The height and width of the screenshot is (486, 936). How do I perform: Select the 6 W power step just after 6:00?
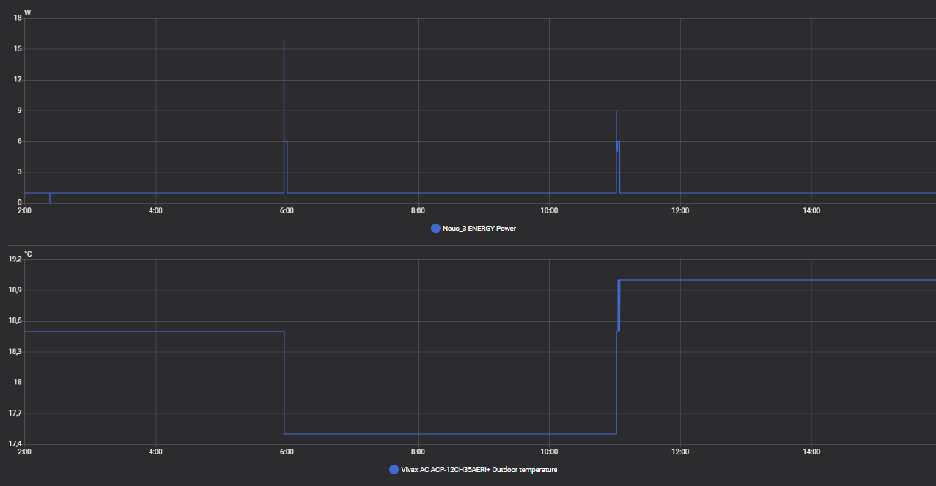(286, 141)
